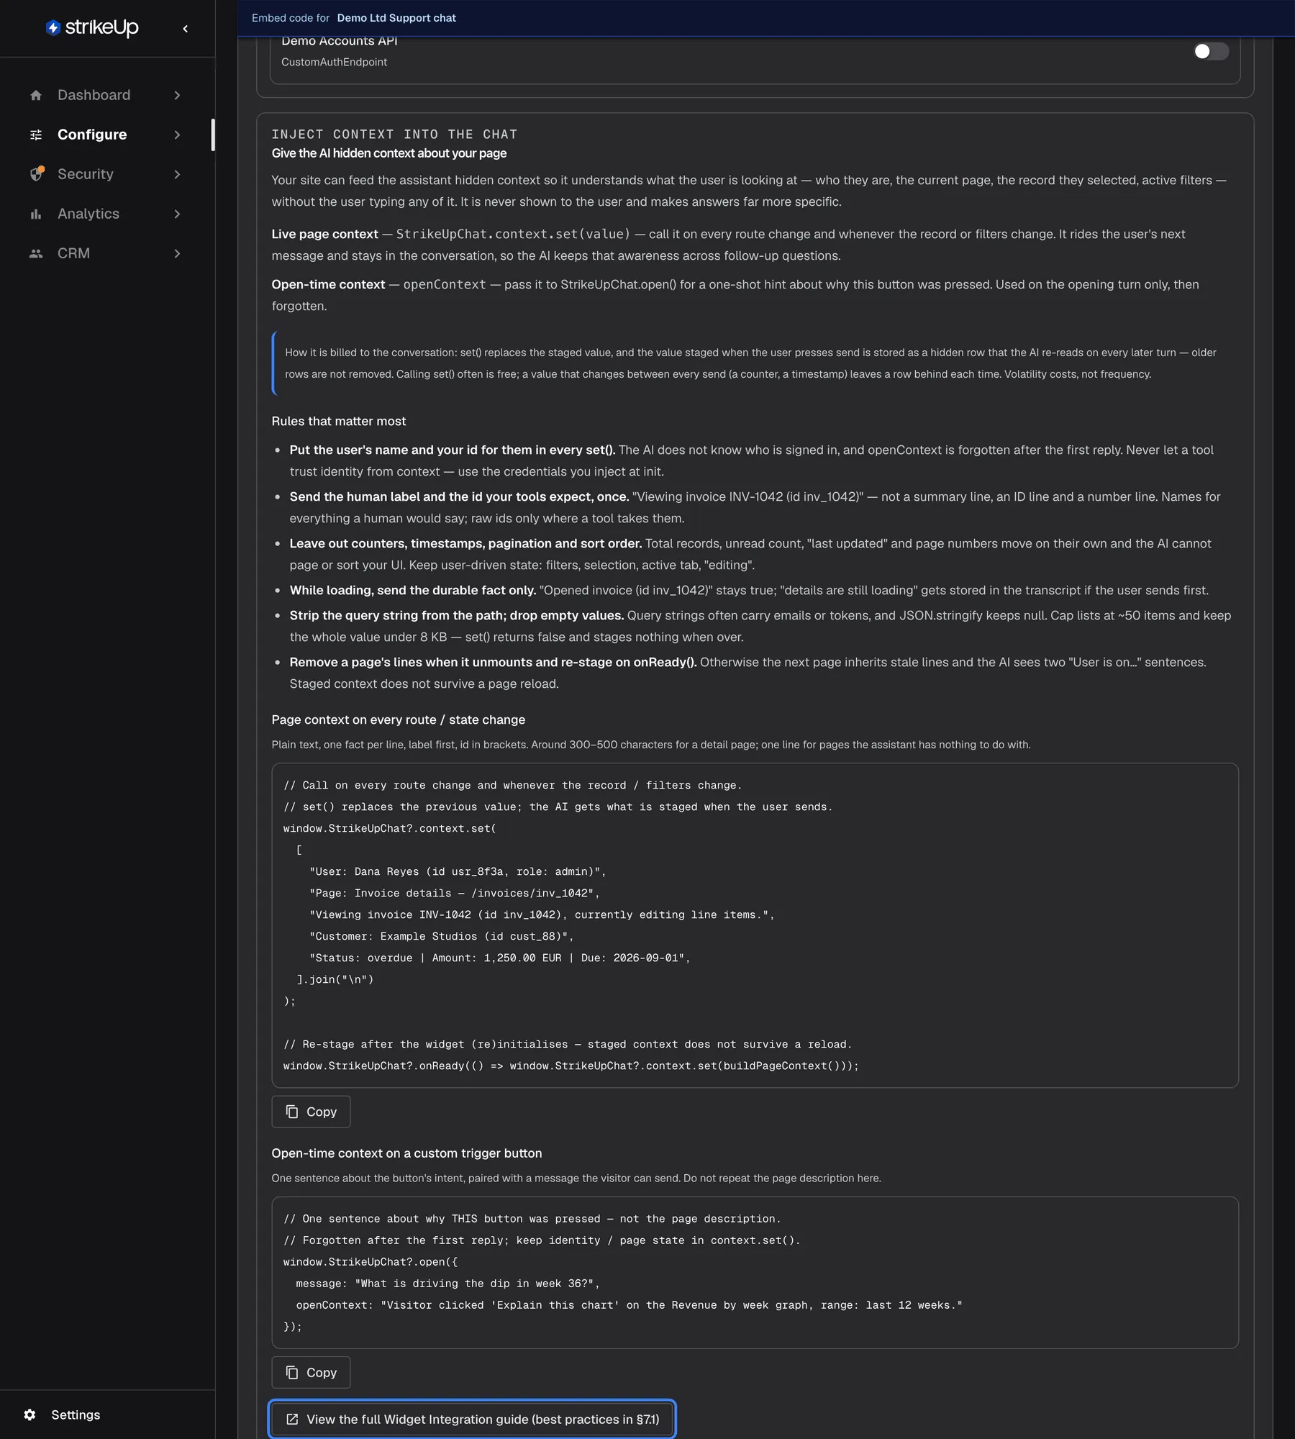
Task: Click the 'Embed code for' header text
Action: click(x=290, y=18)
